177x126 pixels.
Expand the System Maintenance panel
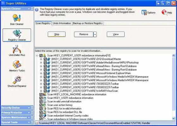tap(32, 117)
